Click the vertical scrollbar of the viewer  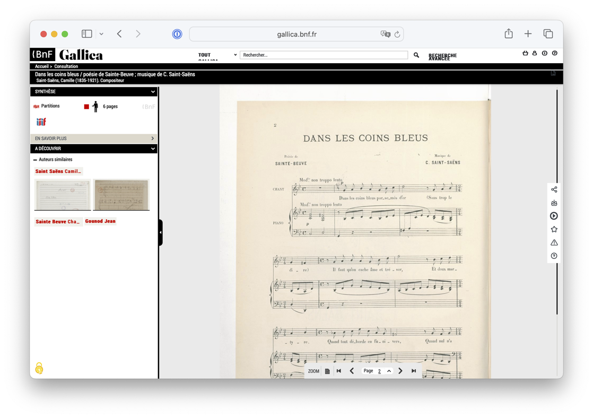[557, 202]
